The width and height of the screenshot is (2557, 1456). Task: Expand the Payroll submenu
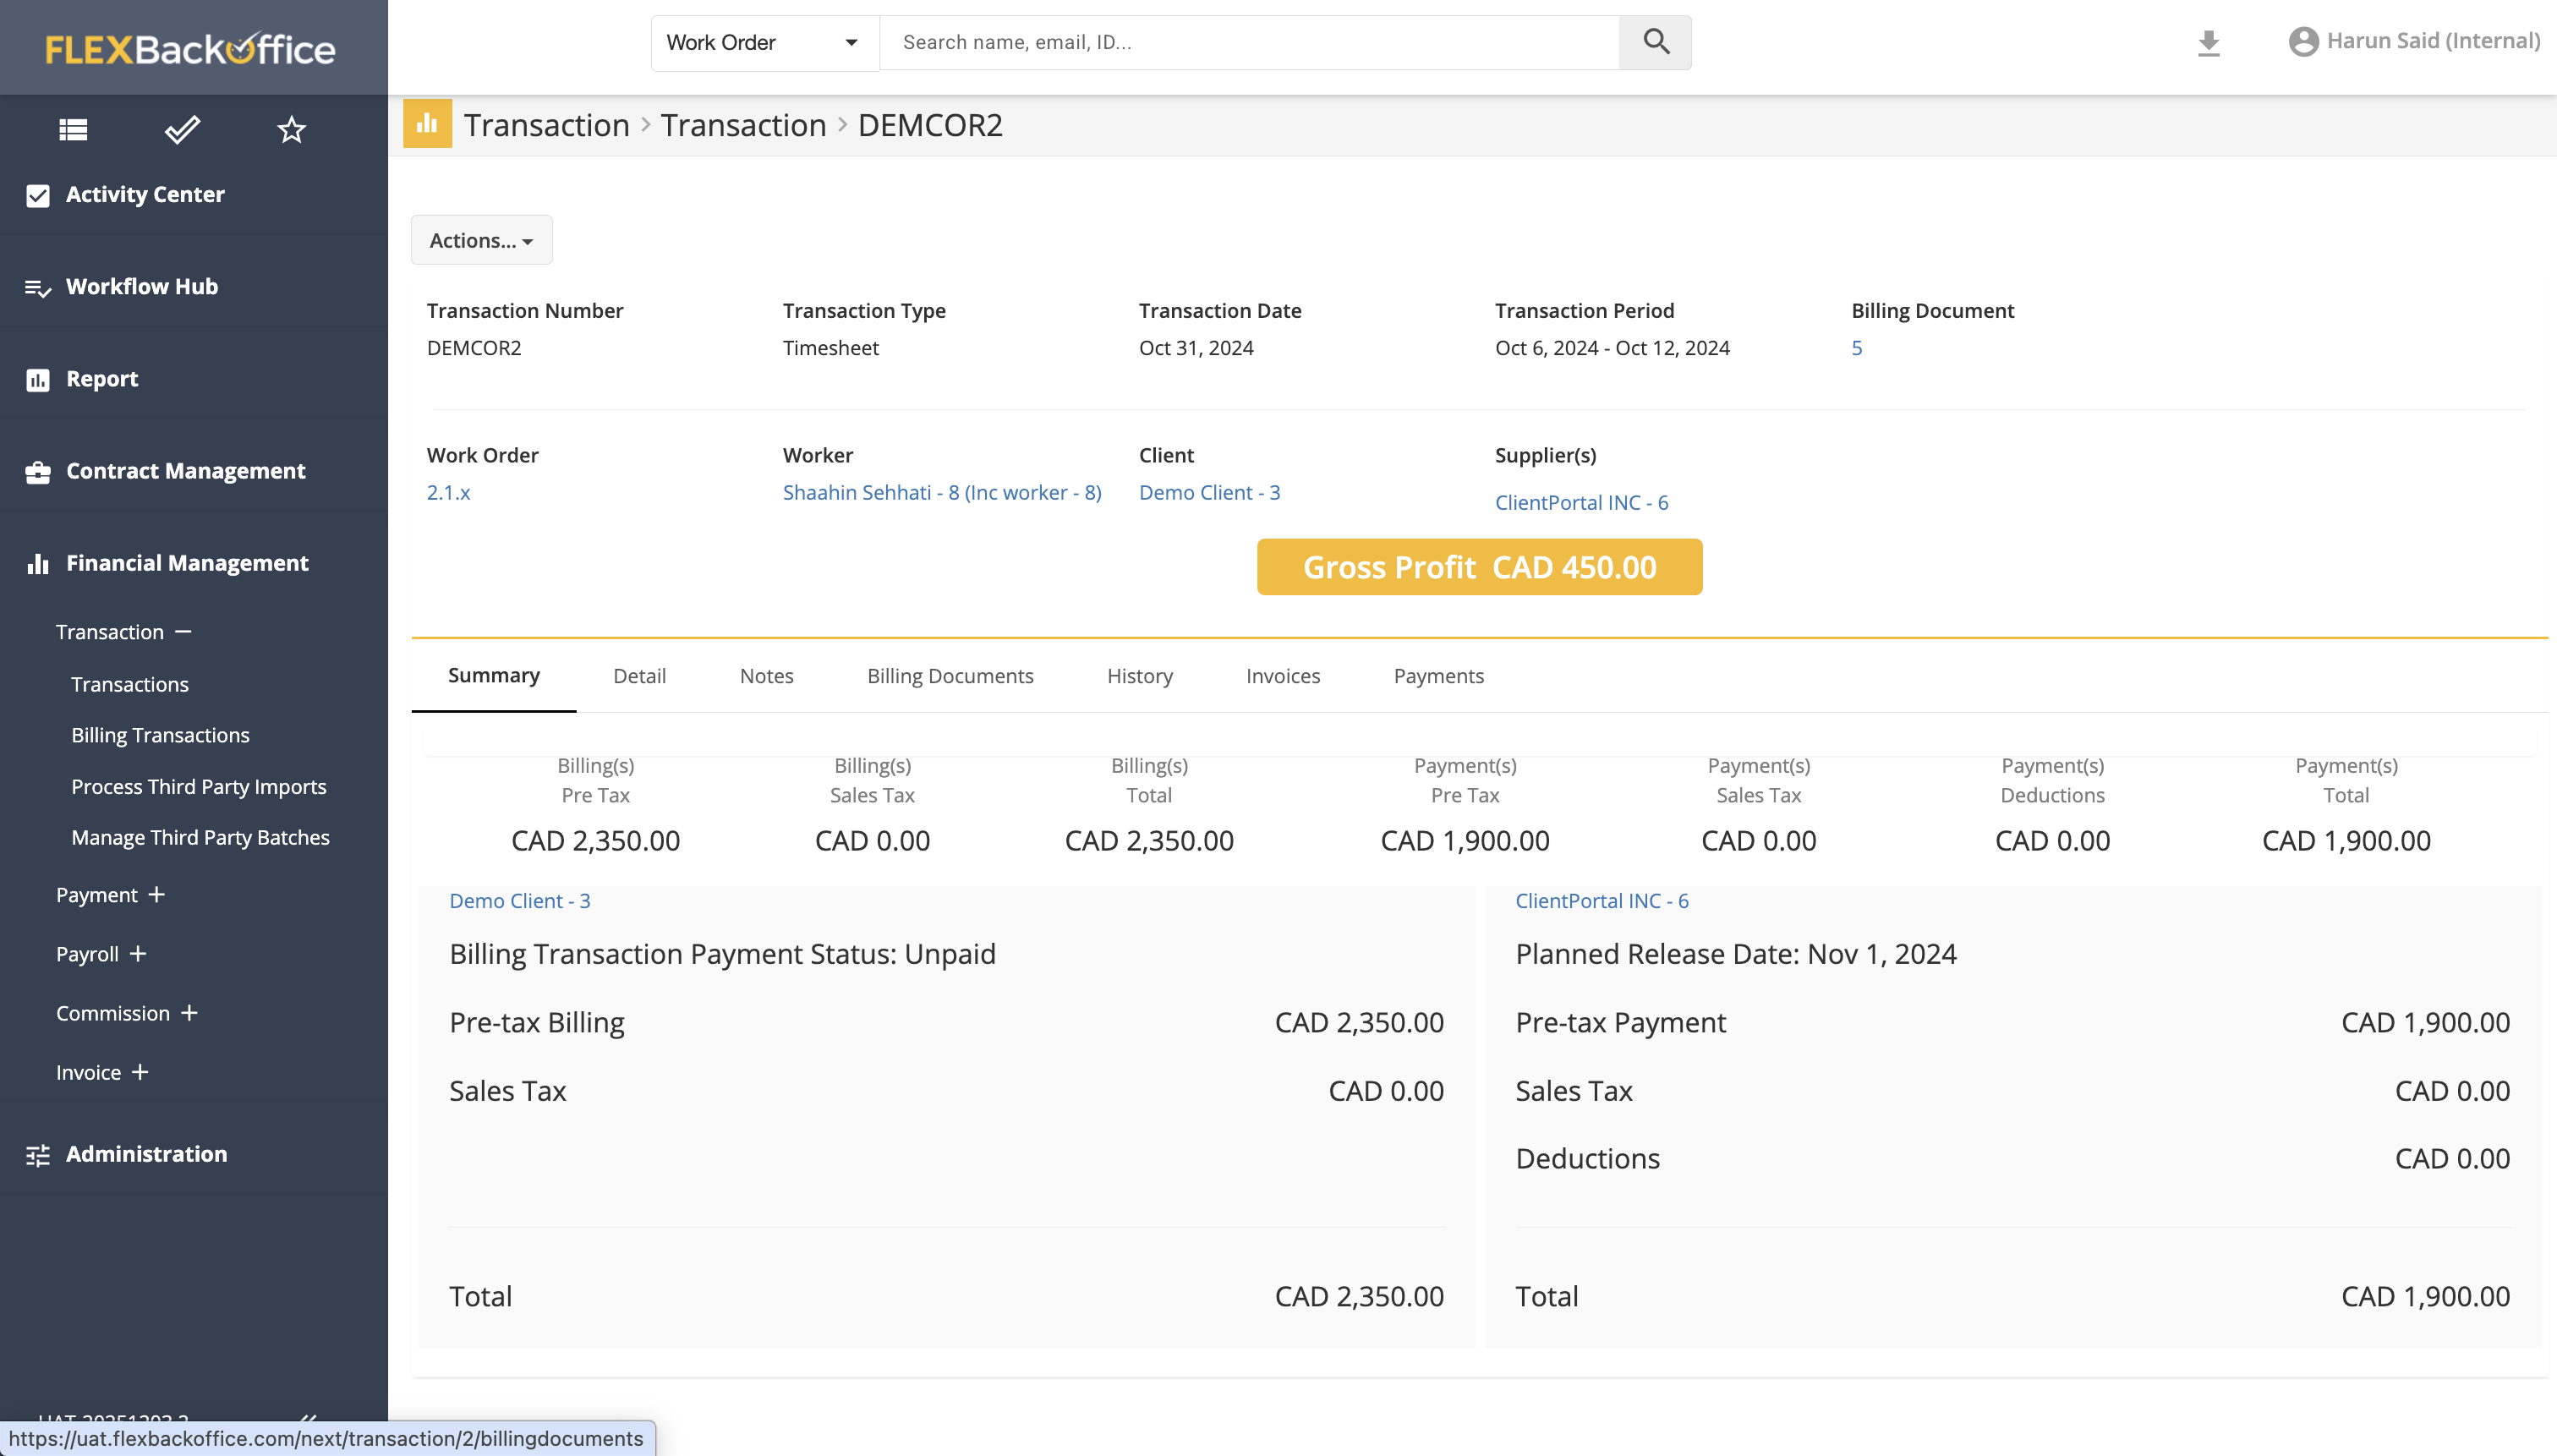(138, 954)
